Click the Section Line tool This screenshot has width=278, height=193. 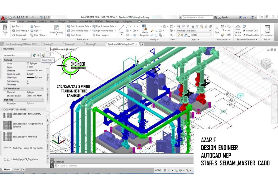[x=250, y=31]
